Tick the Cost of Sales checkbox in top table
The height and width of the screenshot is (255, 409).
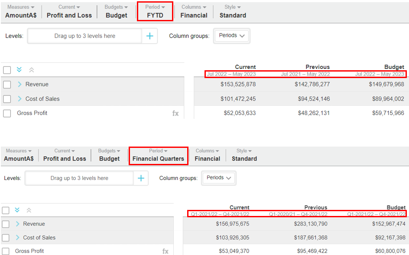pyautogui.click(x=7, y=99)
